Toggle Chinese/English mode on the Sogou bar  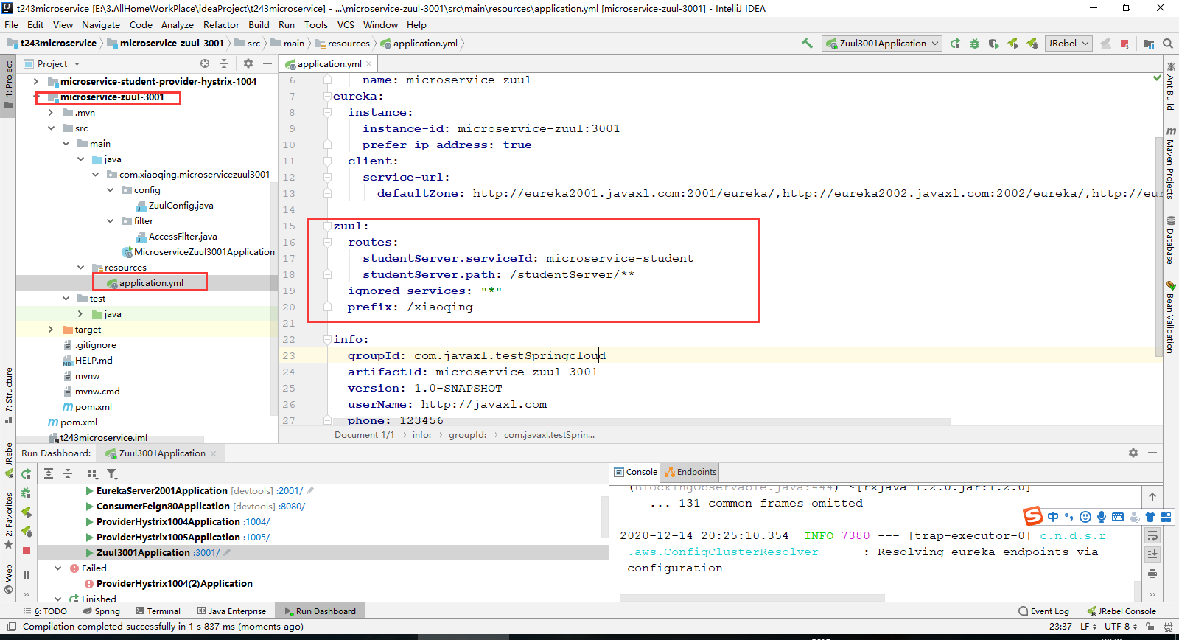1053,517
